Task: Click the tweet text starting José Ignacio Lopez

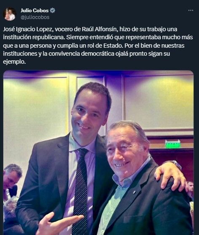Action: [98, 46]
